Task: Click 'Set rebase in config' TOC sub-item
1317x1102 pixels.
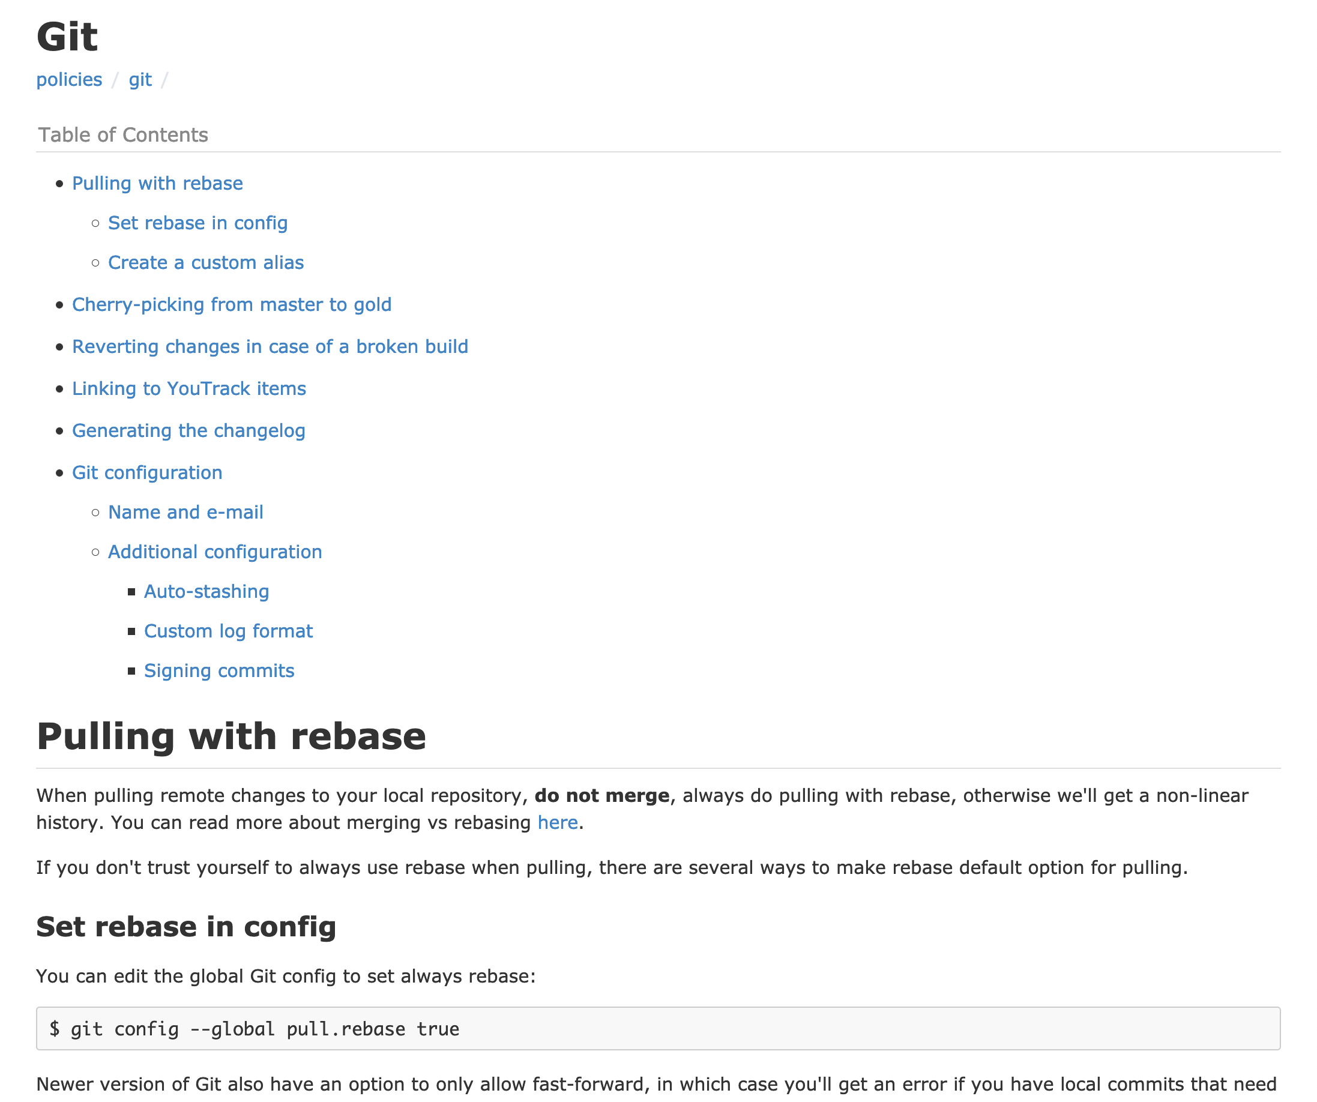Action: point(198,223)
